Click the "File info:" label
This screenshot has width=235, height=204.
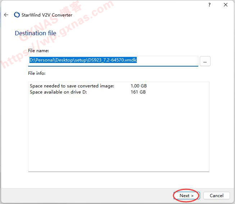[37, 73]
